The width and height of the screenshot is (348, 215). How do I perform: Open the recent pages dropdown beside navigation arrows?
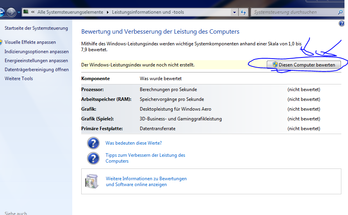[x=19, y=13]
